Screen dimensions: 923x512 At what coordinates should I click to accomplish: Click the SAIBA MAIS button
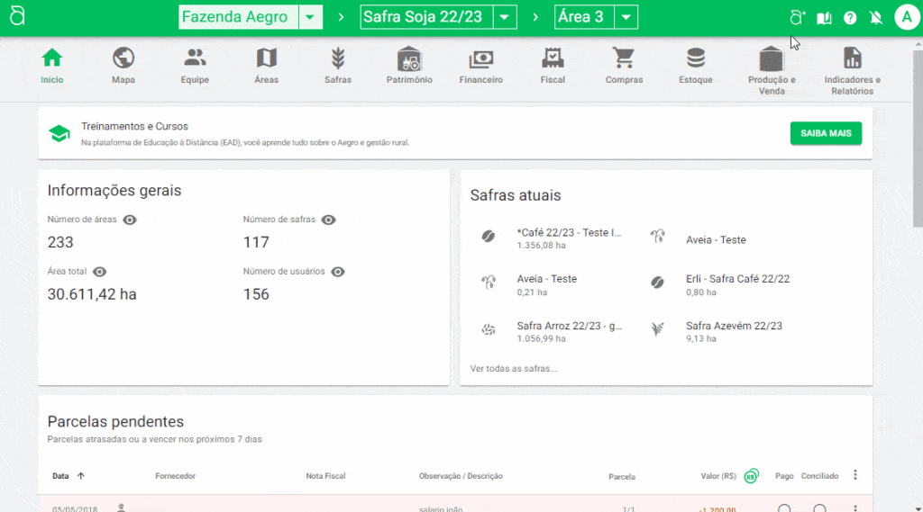pyautogui.click(x=826, y=133)
